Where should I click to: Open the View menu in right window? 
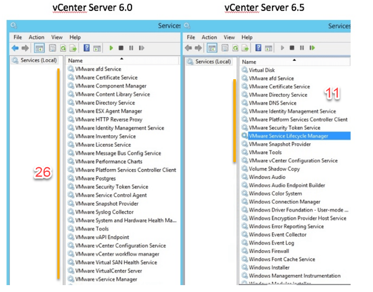(229, 37)
